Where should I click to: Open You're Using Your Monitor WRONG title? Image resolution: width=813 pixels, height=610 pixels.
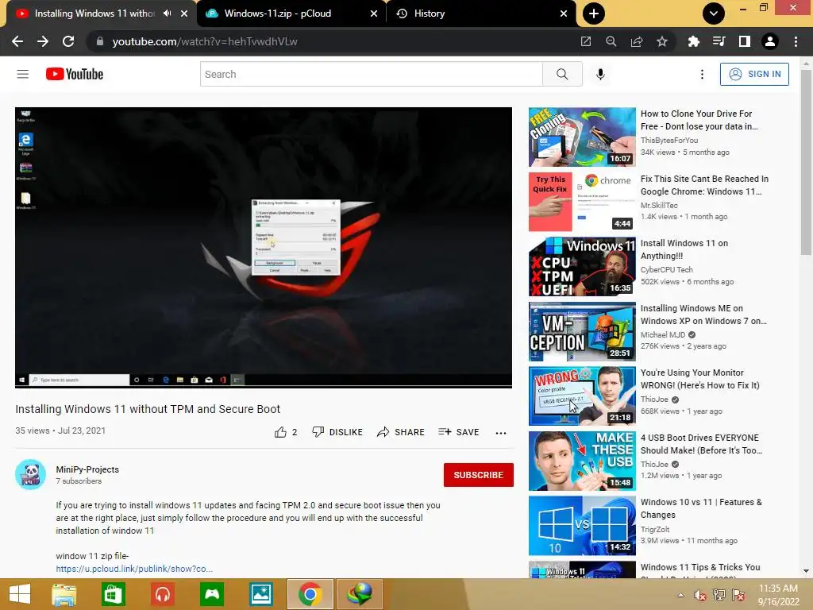pos(700,379)
